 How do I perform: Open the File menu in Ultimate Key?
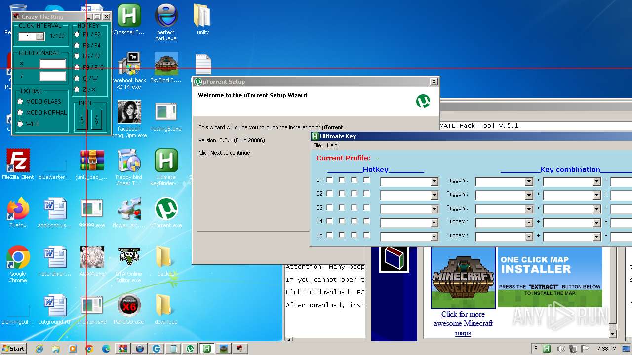coord(317,145)
